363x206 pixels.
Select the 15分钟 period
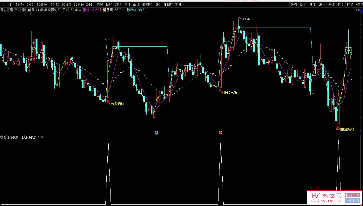[x=54, y=4]
